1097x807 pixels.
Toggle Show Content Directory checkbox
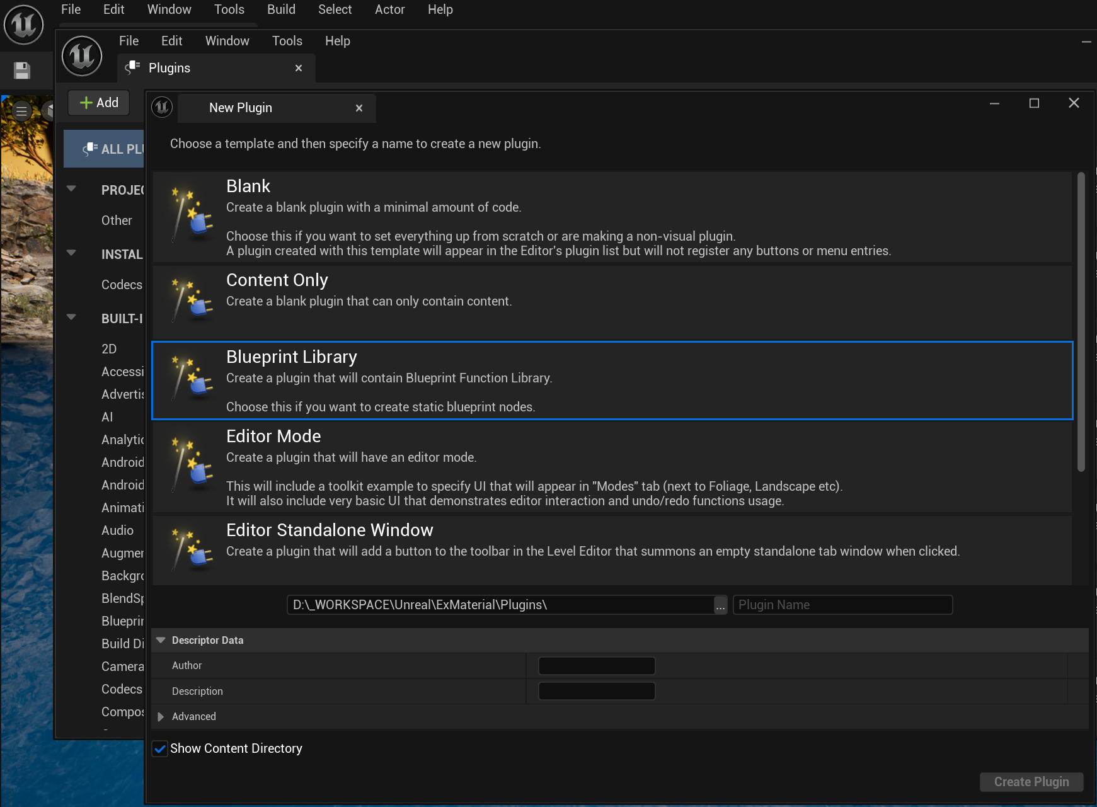[x=160, y=748]
